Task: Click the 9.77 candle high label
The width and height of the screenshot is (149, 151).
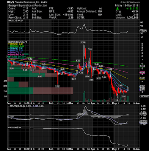Action: tap(90, 49)
